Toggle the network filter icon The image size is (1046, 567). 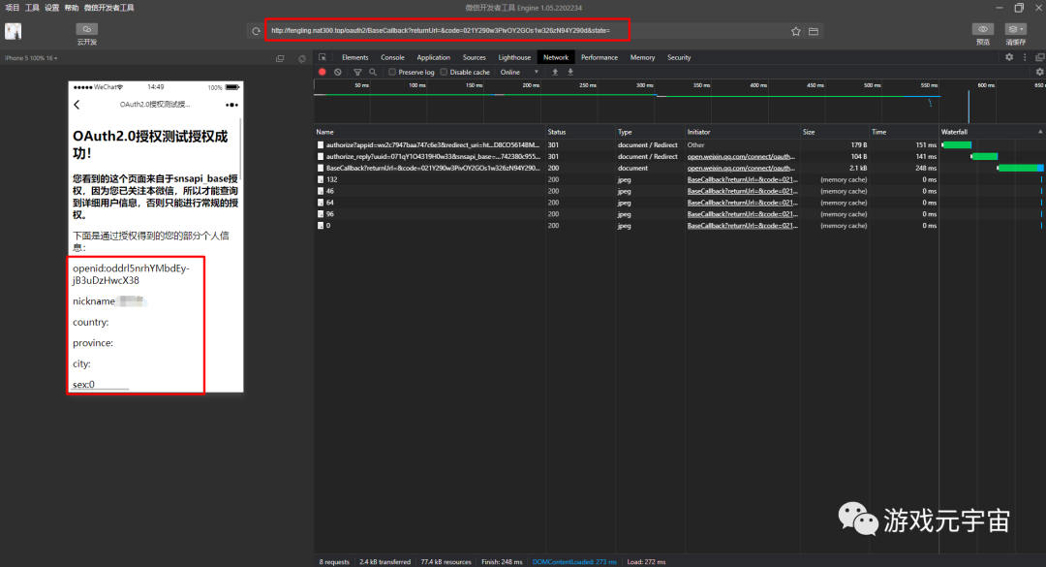tap(357, 72)
